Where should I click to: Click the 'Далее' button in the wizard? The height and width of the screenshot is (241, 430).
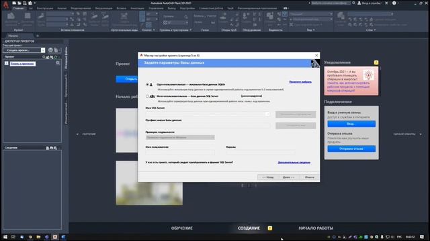[288, 177]
